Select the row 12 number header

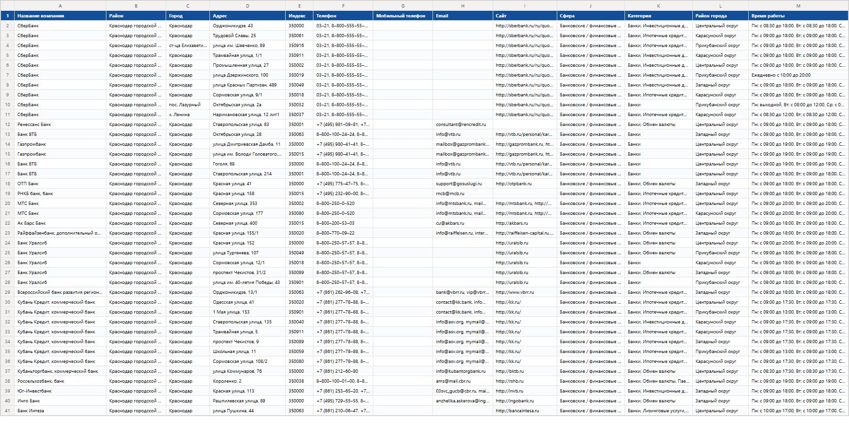8,125
